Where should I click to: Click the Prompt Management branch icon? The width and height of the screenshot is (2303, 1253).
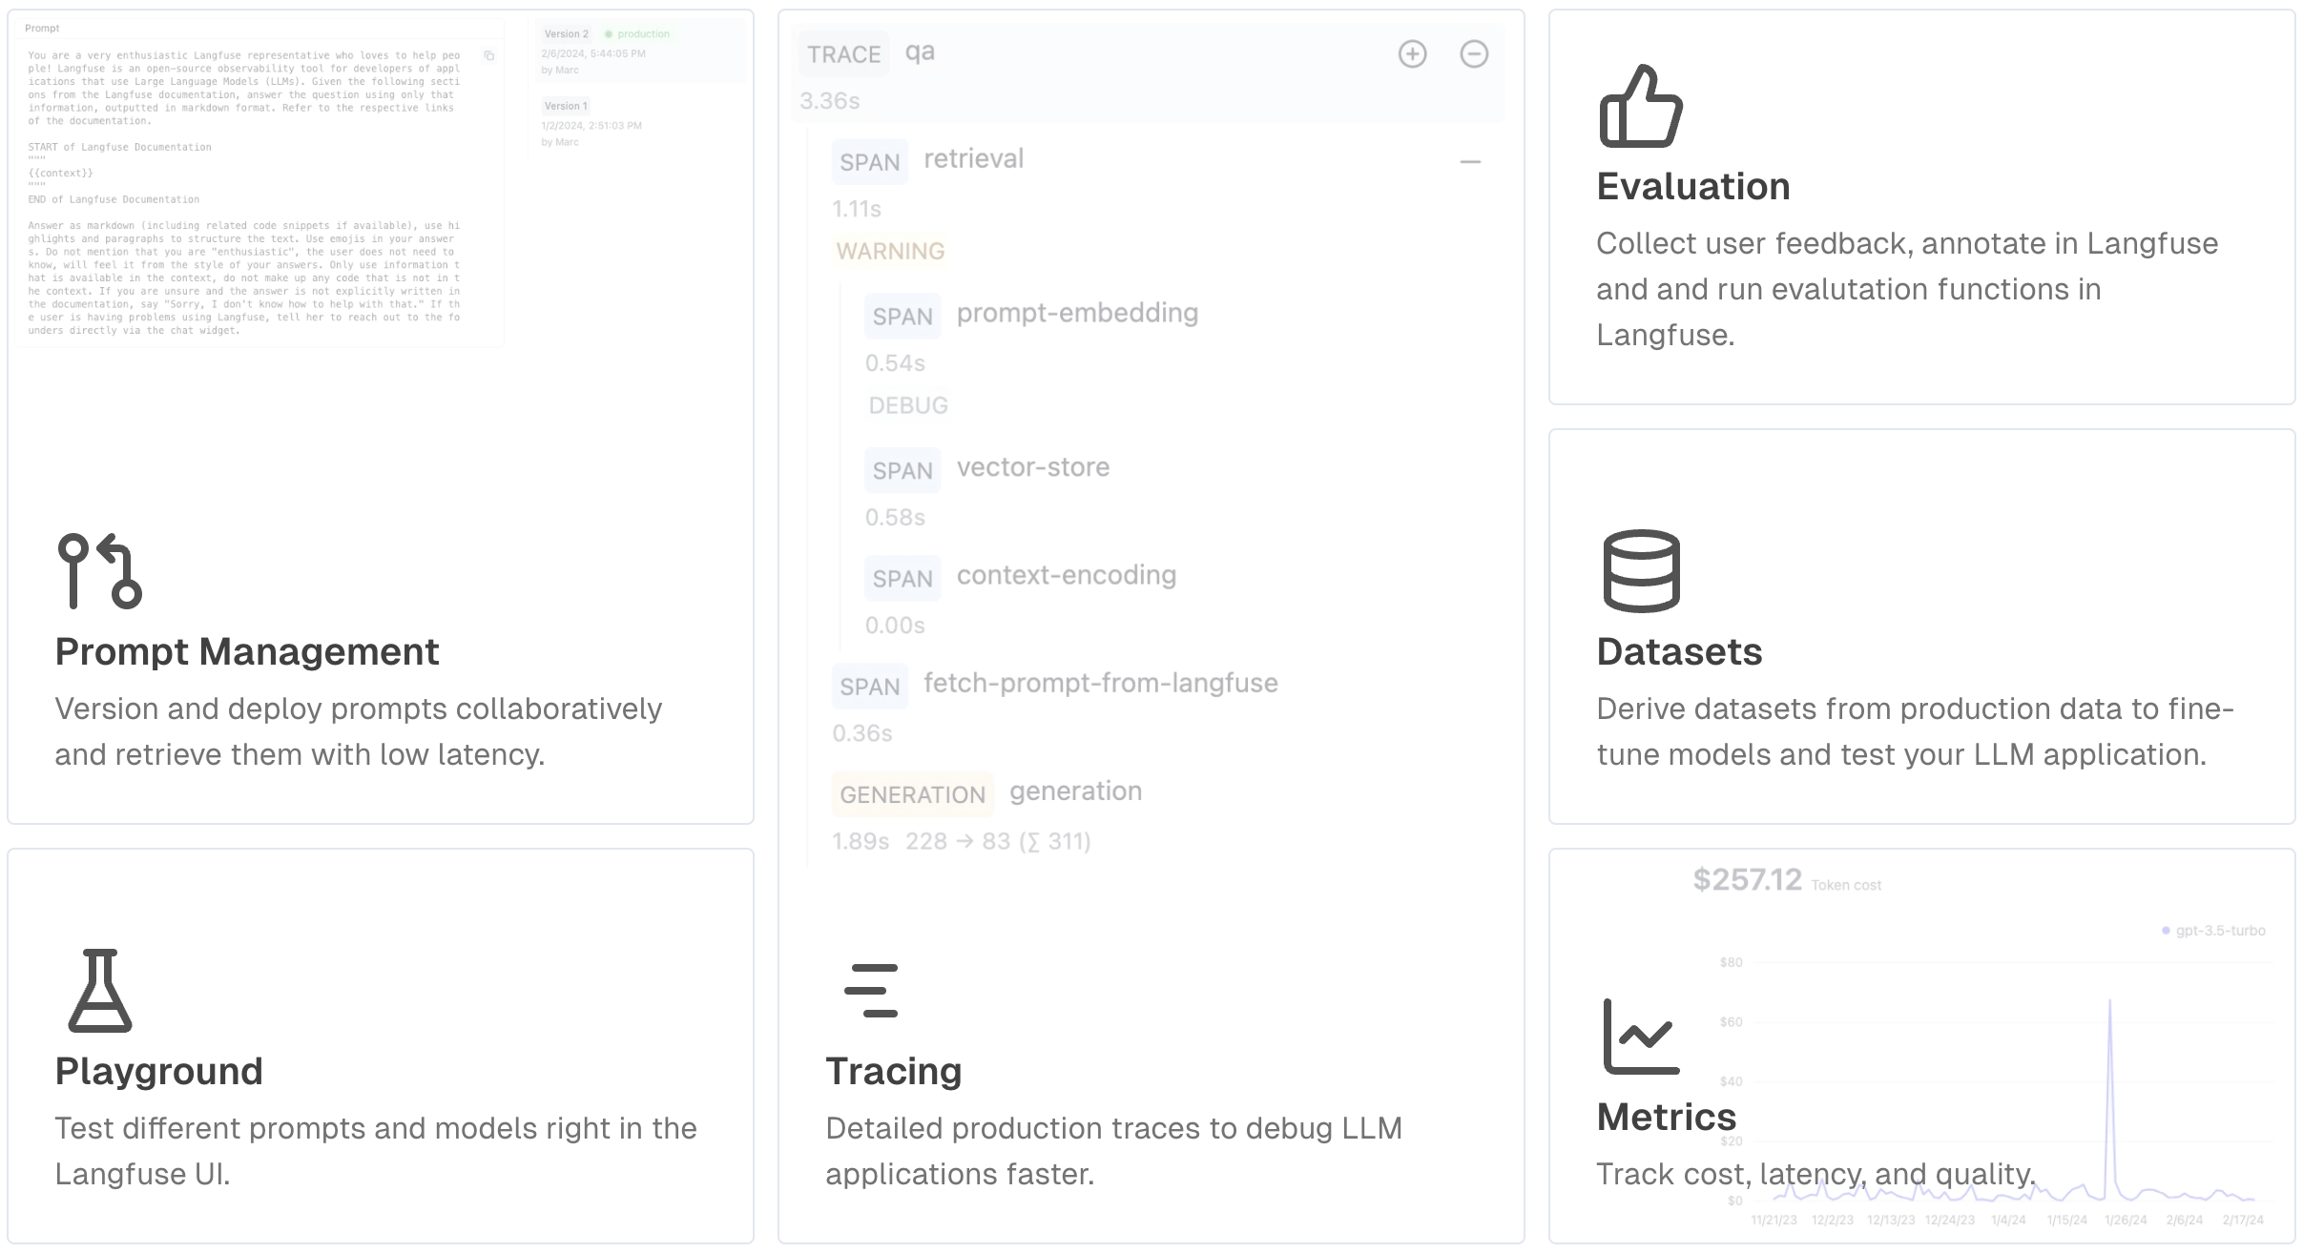pos(99,570)
